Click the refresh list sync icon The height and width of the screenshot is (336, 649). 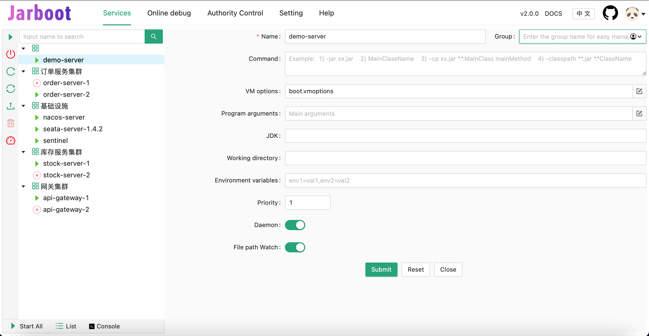pyautogui.click(x=10, y=89)
